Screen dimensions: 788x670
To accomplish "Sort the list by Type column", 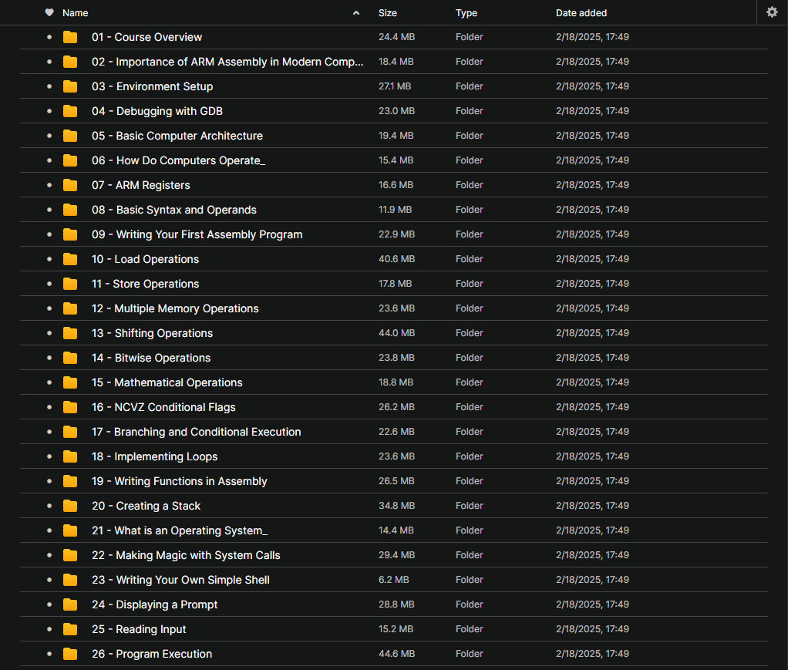I will 466,13.
